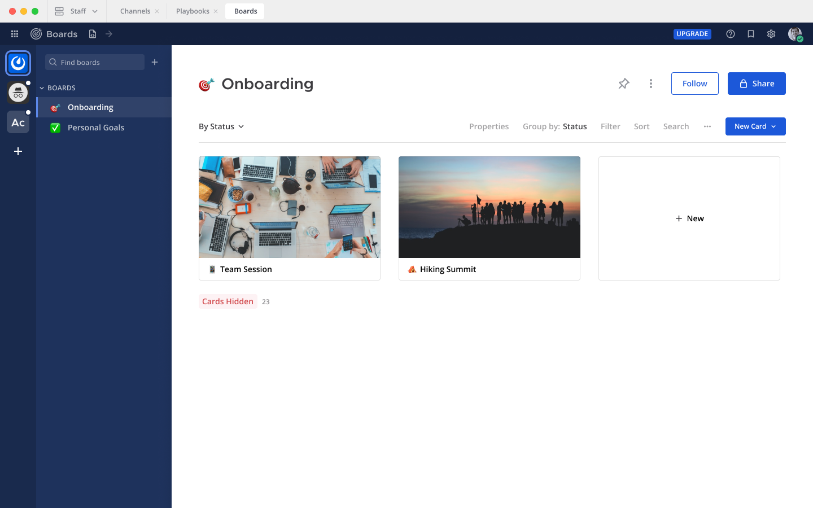
Task: Open the Staff team menu
Action: [x=77, y=11]
